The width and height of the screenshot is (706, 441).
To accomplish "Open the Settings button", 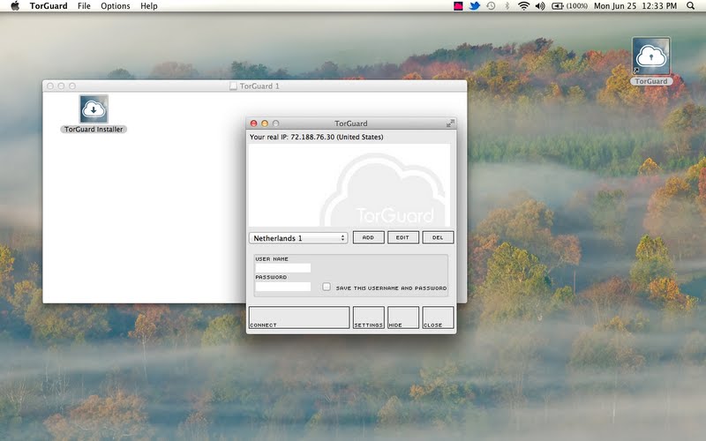I will pyautogui.click(x=368, y=318).
